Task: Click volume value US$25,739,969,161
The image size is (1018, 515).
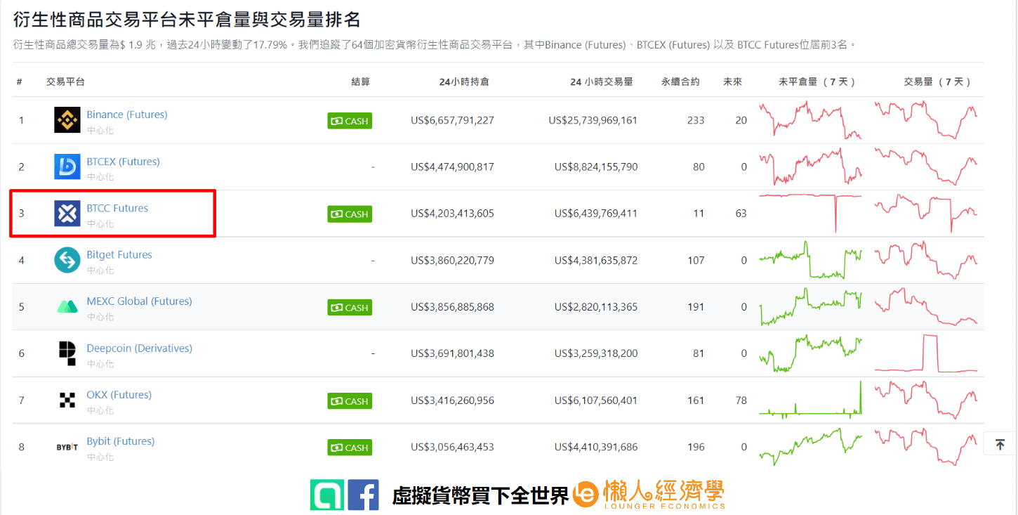Action: tap(593, 120)
